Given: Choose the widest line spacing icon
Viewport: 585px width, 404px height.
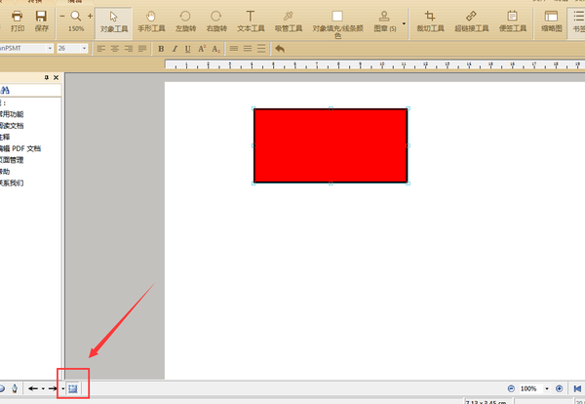Looking at the screenshot, I should [x=261, y=49].
